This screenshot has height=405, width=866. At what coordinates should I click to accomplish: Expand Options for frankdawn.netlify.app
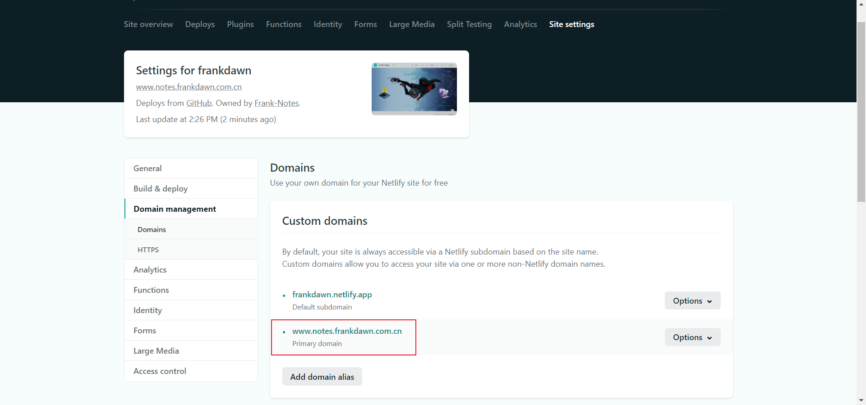(692, 300)
